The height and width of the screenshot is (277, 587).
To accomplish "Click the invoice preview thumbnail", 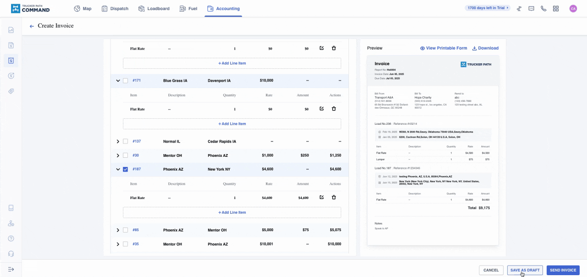I will [x=432, y=150].
